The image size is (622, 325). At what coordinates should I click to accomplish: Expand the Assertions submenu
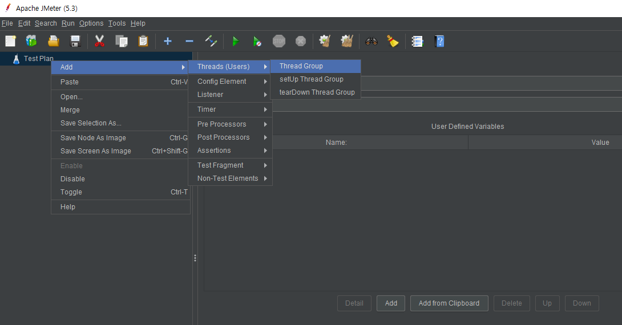(230, 150)
